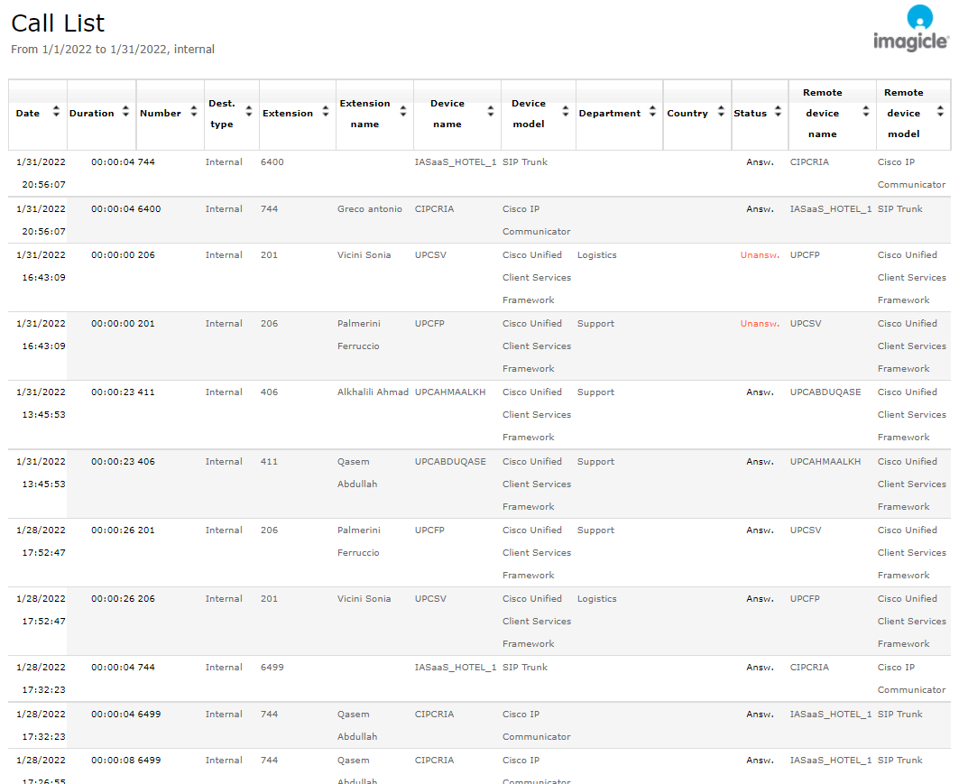Viewport: 959px width, 784px height.
Task: Click the Device model sort arrows
Action: (x=566, y=113)
